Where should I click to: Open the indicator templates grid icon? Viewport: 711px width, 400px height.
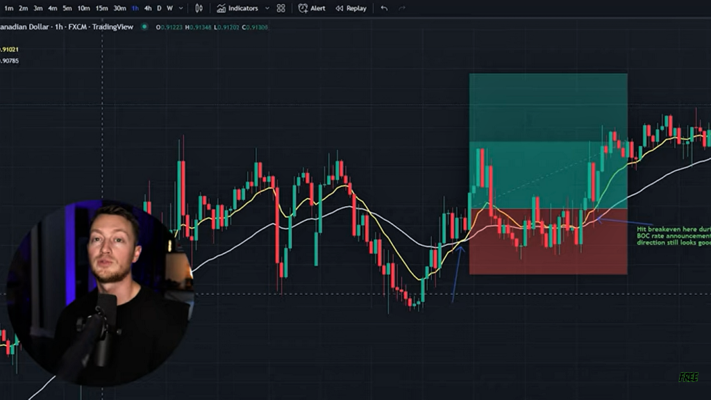(x=281, y=8)
